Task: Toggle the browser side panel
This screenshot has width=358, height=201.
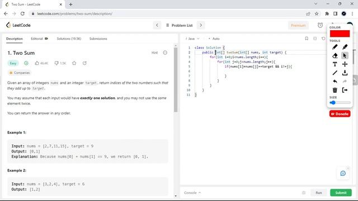Action: 335,13
